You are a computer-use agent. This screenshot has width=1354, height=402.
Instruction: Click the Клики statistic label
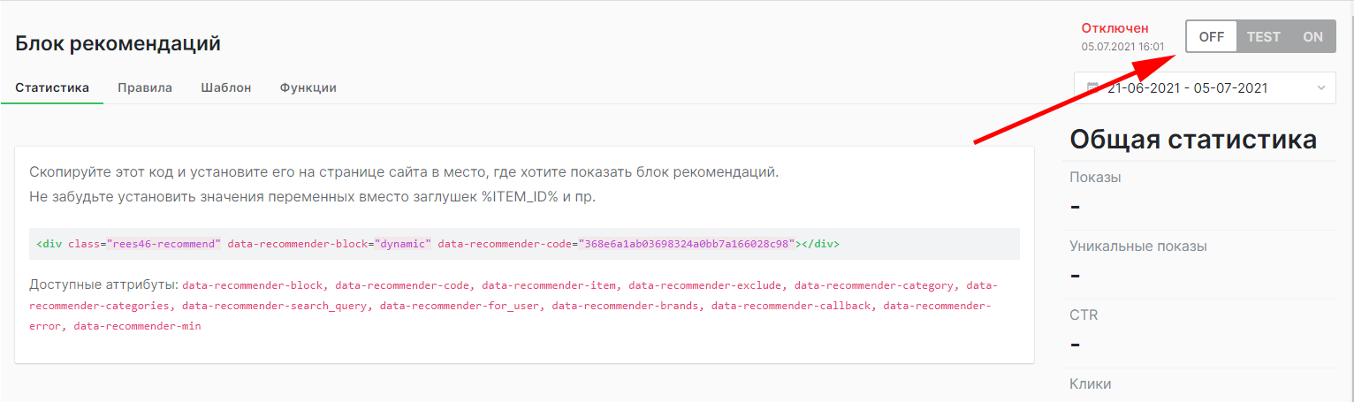[1090, 384]
